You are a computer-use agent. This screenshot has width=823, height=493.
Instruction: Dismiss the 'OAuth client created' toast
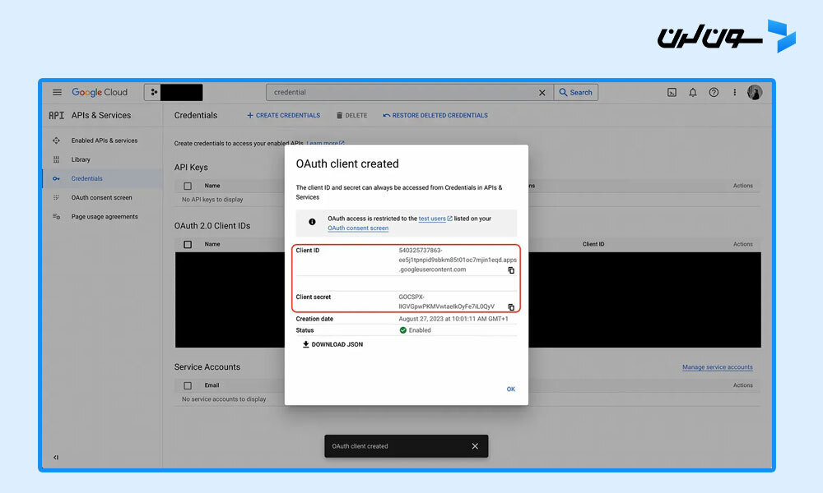(x=475, y=446)
